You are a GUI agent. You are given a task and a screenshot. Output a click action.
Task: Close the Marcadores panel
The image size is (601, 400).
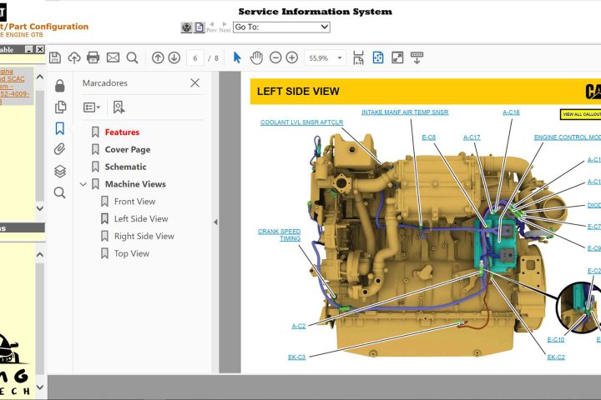tap(194, 83)
